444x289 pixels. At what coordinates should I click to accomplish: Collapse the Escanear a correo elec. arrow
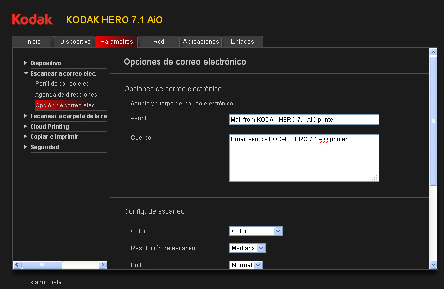[x=26, y=74]
